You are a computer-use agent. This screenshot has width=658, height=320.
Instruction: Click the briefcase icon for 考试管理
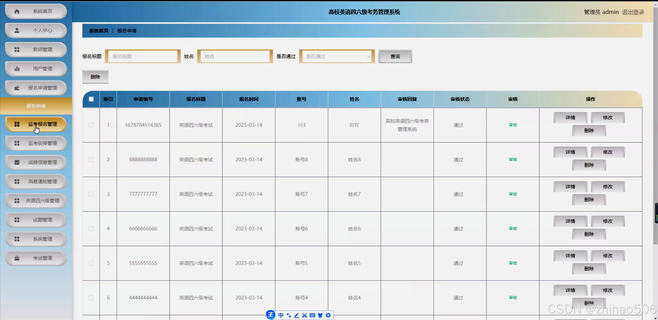(17, 258)
